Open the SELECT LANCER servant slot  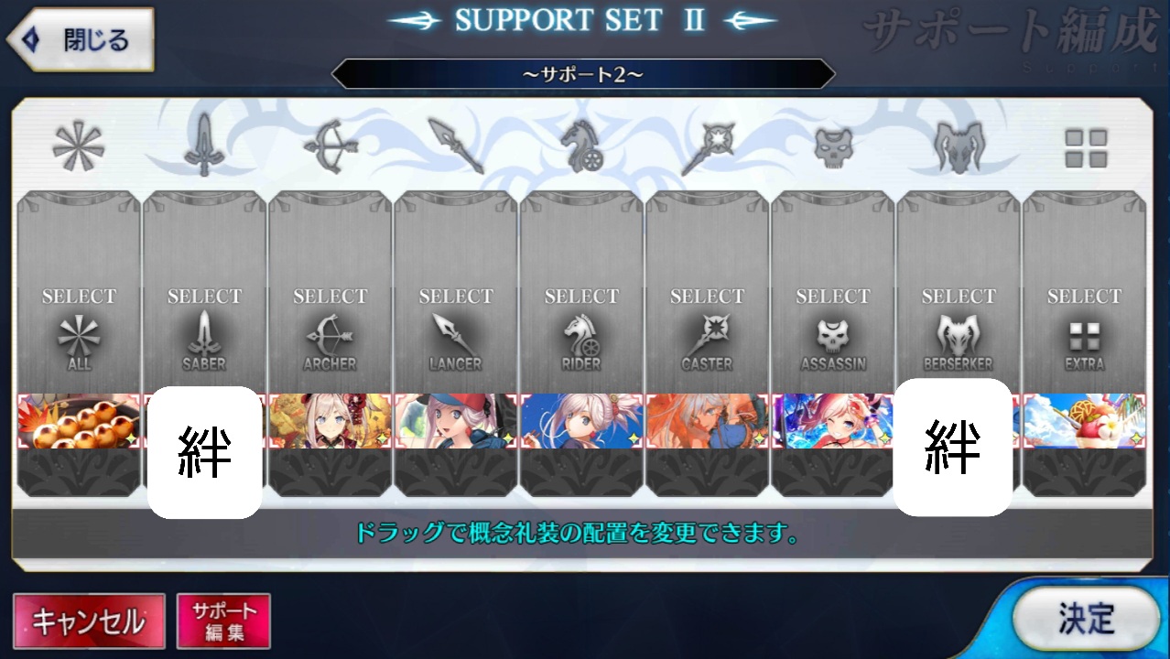(x=456, y=293)
